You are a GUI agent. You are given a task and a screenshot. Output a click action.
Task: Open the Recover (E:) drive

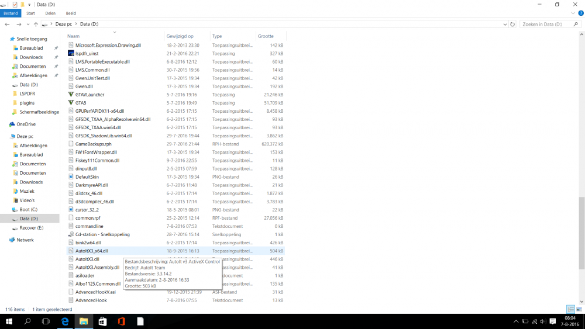tap(32, 228)
